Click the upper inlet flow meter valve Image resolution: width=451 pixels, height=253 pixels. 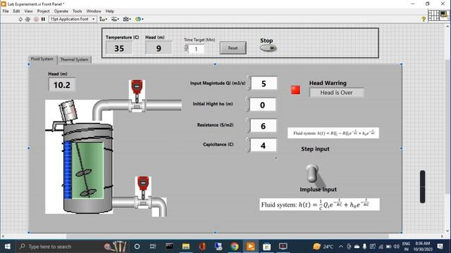[137, 96]
